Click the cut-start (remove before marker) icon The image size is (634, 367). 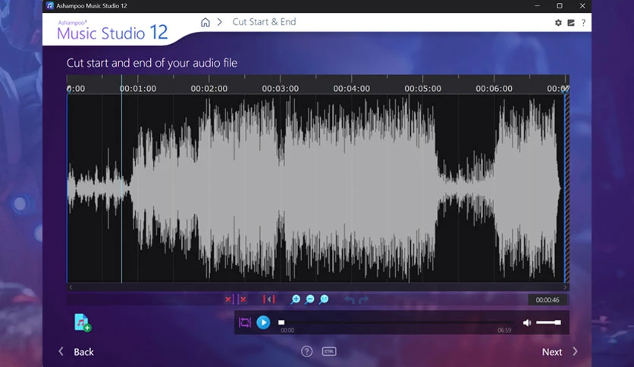coord(229,300)
